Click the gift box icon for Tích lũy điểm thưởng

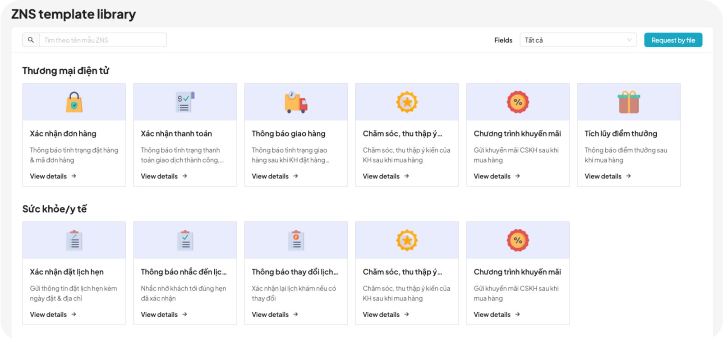point(629,102)
